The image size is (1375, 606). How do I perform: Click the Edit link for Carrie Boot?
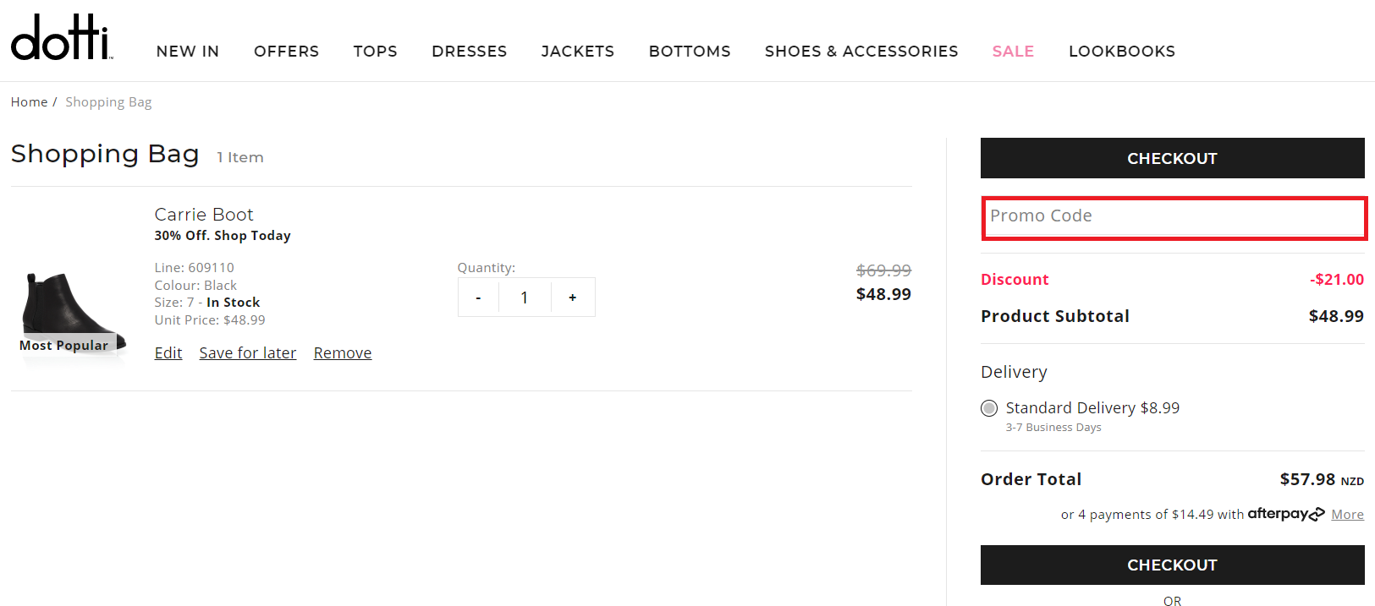click(168, 353)
